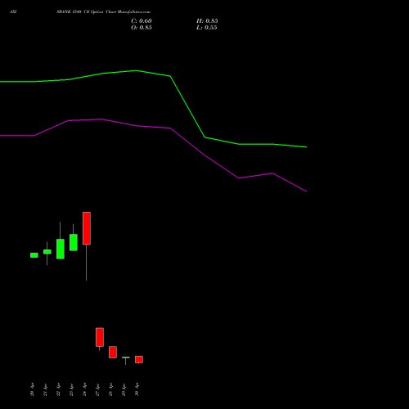Click the '27 Apr' date axis label
Viewport: 409px width, 409px height.
(97, 389)
